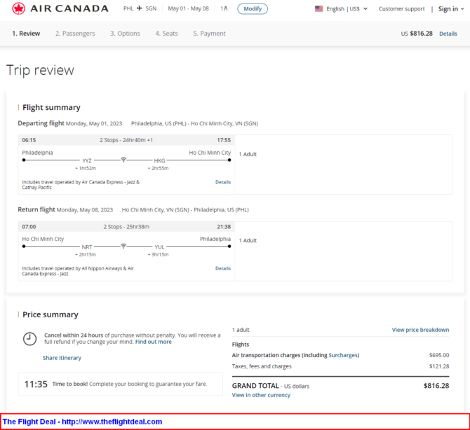
Task: Click the 17:55 arrival time
Action: tap(224, 140)
